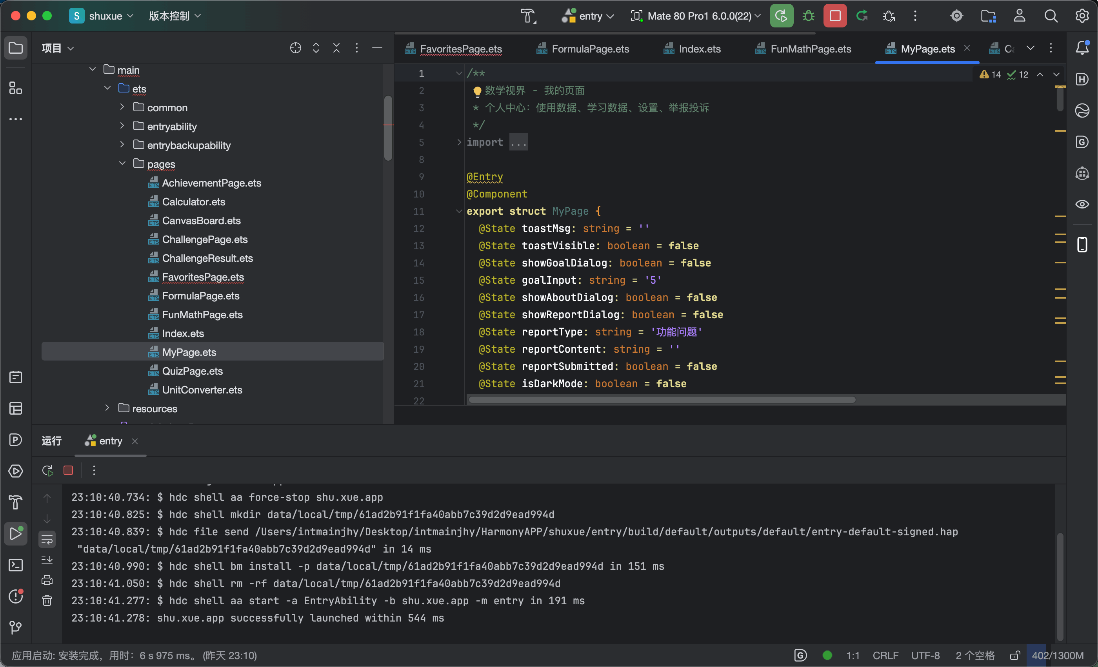Click the red Stop button in top toolbar
The width and height of the screenshot is (1098, 667).
(834, 16)
